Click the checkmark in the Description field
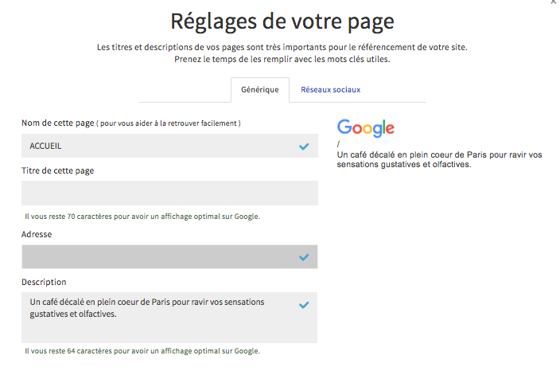The image size is (560, 371). [304, 305]
